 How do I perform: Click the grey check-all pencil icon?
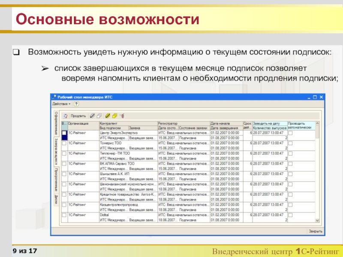(x=92, y=116)
